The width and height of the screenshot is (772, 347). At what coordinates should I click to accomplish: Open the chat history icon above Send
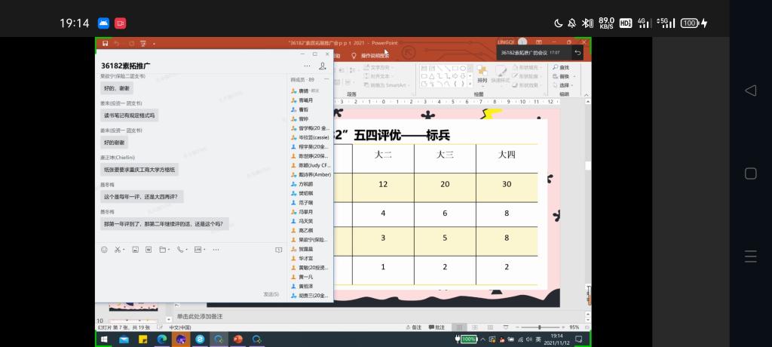[x=278, y=249]
